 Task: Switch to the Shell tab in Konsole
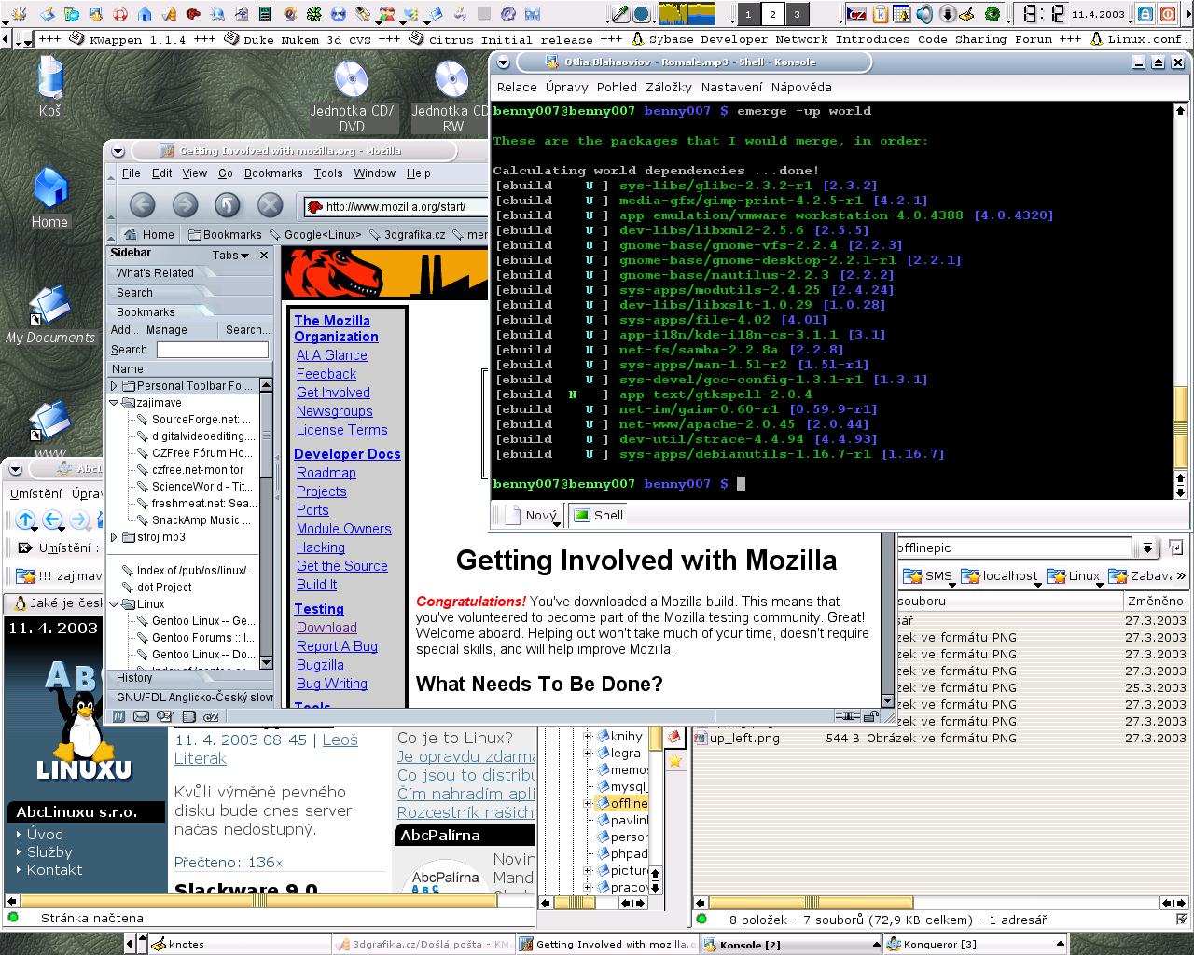(x=599, y=515)
